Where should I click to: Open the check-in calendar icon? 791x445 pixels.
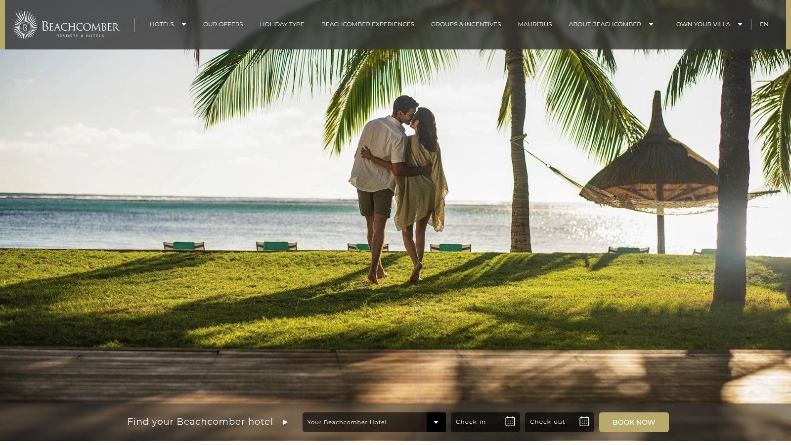[x=509, y=422]
